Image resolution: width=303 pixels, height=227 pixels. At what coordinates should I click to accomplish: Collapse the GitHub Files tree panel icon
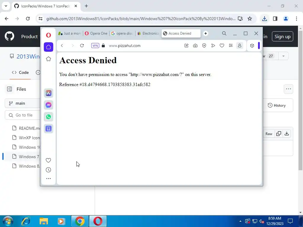tap(9, 89)
